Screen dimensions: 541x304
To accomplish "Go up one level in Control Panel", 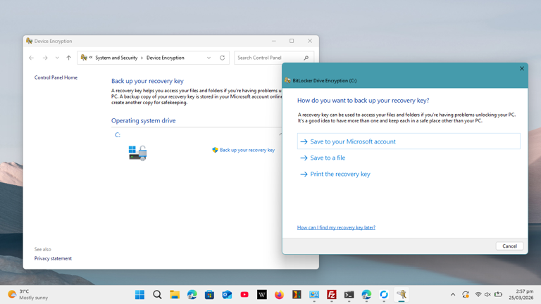I will coord(68,58).
